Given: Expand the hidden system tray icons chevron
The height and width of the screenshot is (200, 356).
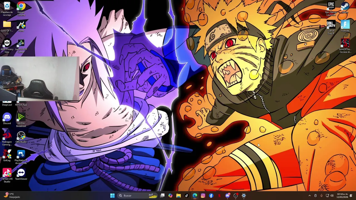Looking at the screenshot, I should click(x=310, y=196).
